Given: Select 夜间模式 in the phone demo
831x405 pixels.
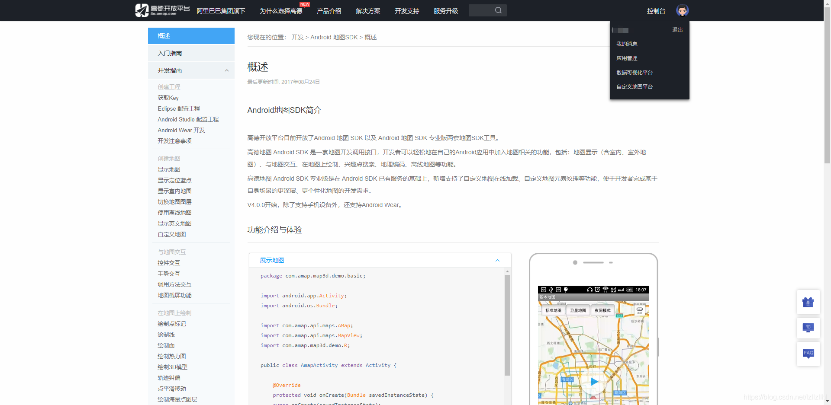Looking at the screenshot, I should [x=602, y=310].
